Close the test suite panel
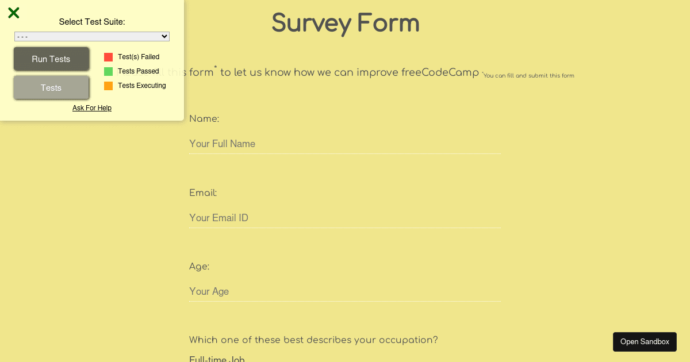This screenshot has width=690, height=362. point(13,12)
